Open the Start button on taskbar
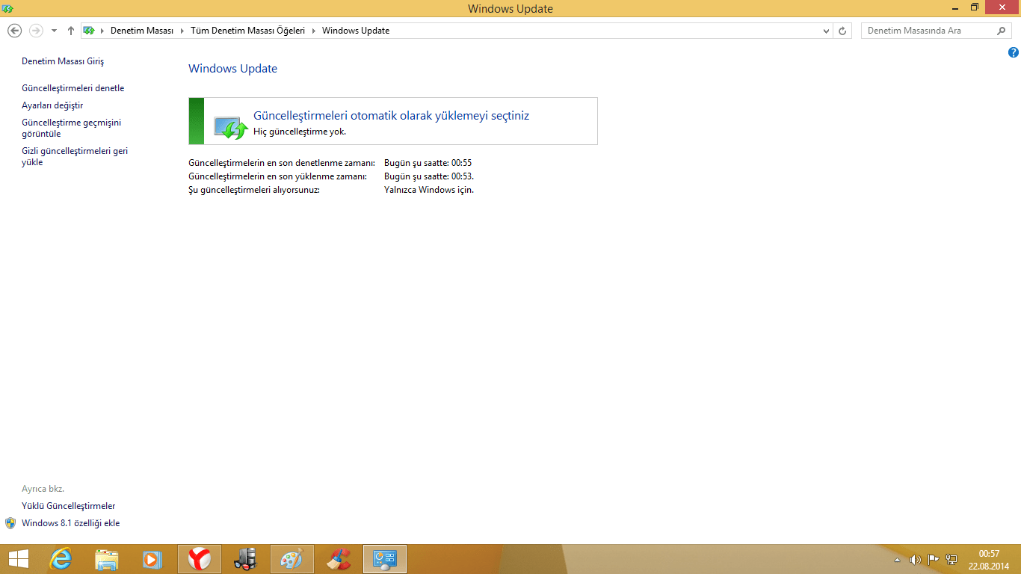Image resolution: width=1021 pixels, height=574 pixels. coord(18,559)
